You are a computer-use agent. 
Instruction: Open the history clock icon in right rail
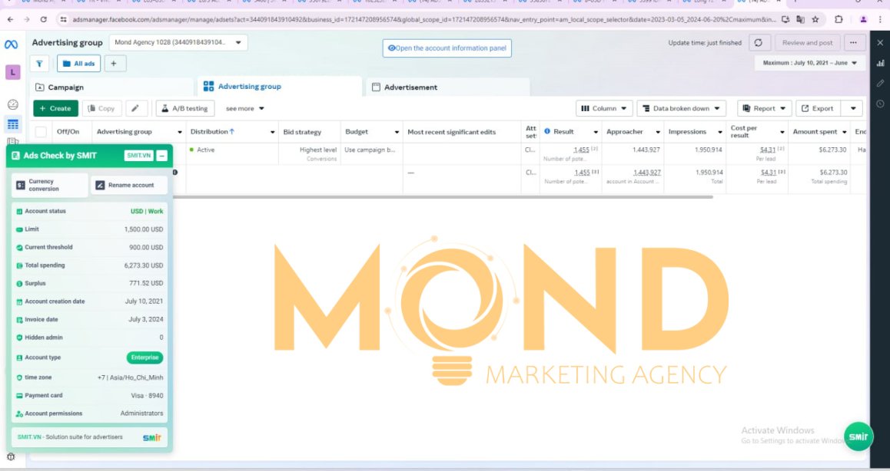point(880,104)
